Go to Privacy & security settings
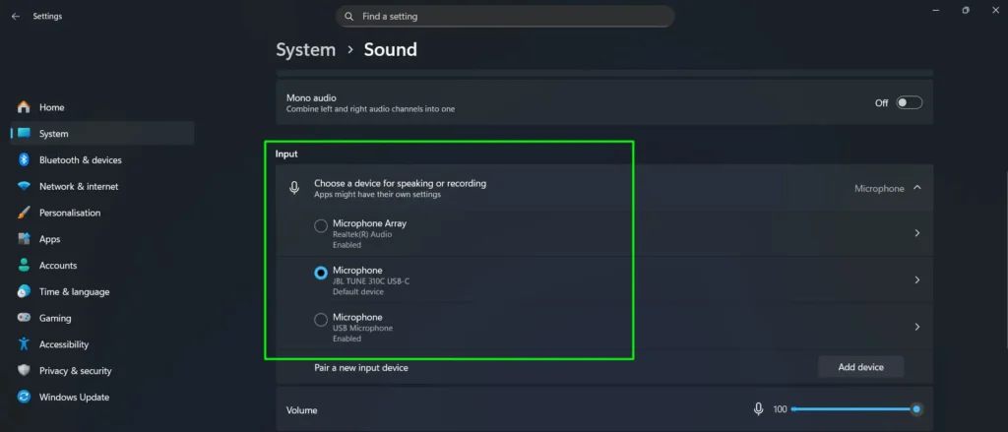Screen dimensions: 1008x432 pos(102,371)
